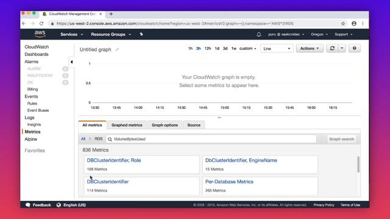Click the site lock icon
390x219 pixels.
pyautogui.click(x=52, y=24)
